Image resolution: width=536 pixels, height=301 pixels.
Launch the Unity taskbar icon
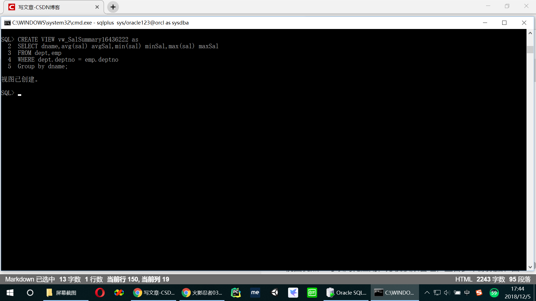(x=275, y=293)
